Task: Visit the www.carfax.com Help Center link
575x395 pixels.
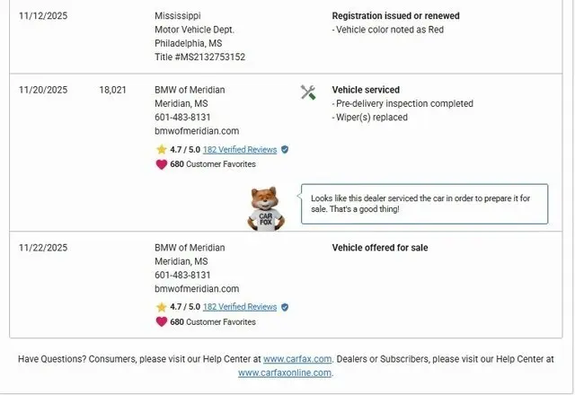Action: point(297,359)
